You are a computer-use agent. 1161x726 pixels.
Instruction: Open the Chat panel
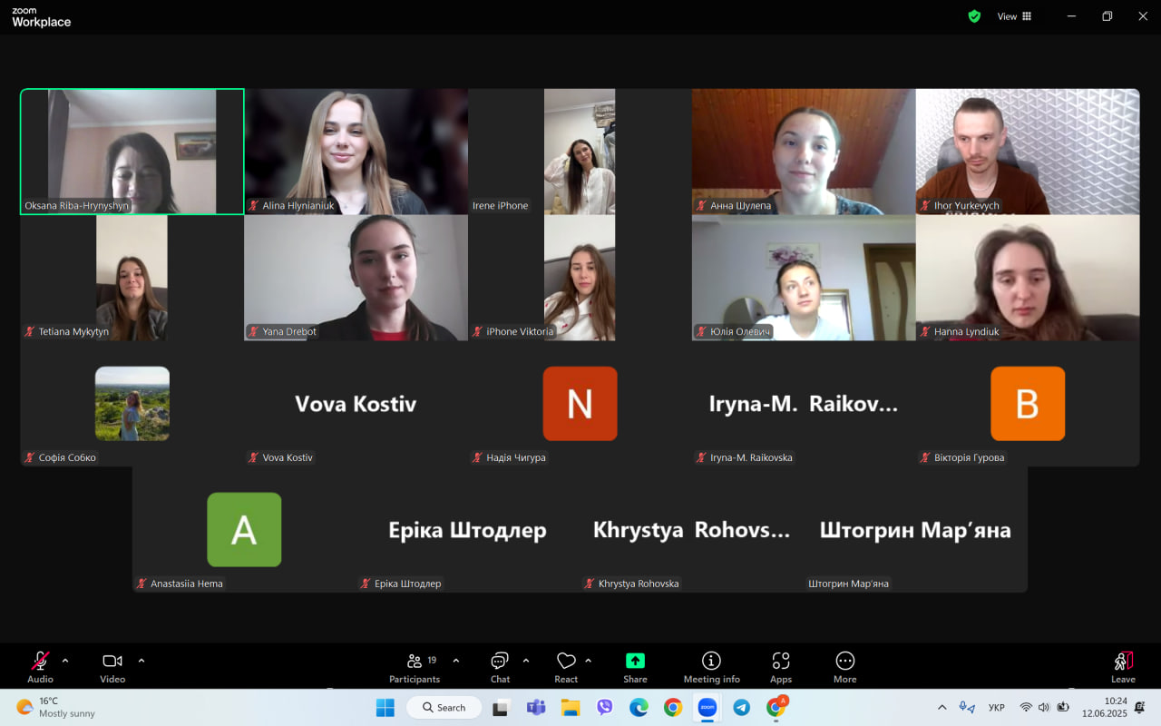(x=500, y=667)
